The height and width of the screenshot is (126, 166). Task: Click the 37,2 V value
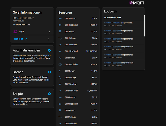(94, 117)
